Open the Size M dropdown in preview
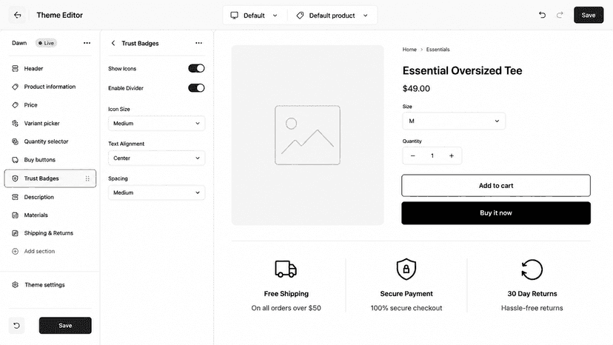 454,121
